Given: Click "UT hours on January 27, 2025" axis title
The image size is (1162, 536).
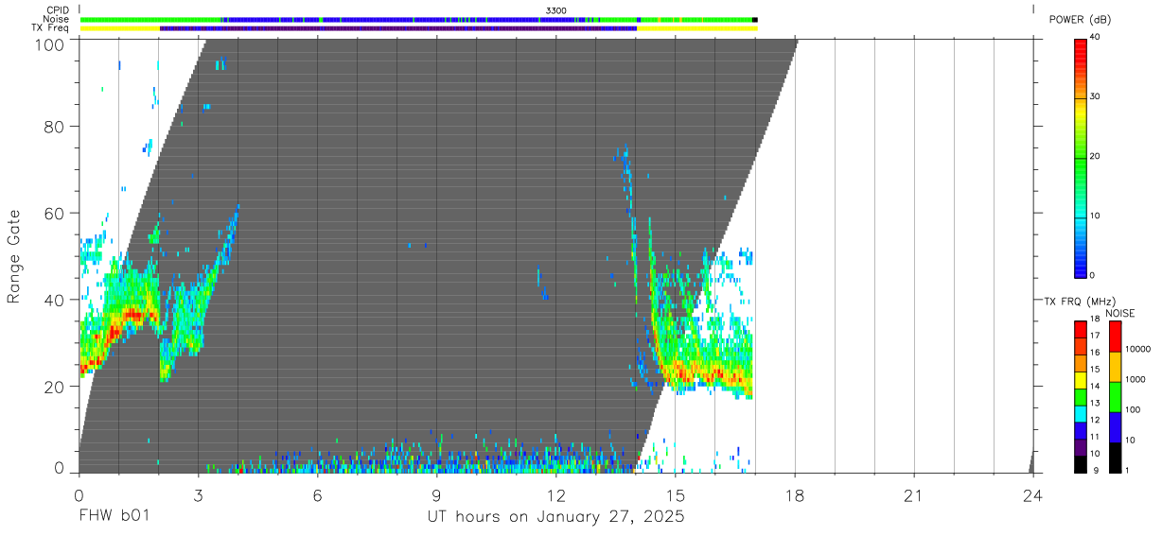Looking at the screenshot, I should point(555,516).
